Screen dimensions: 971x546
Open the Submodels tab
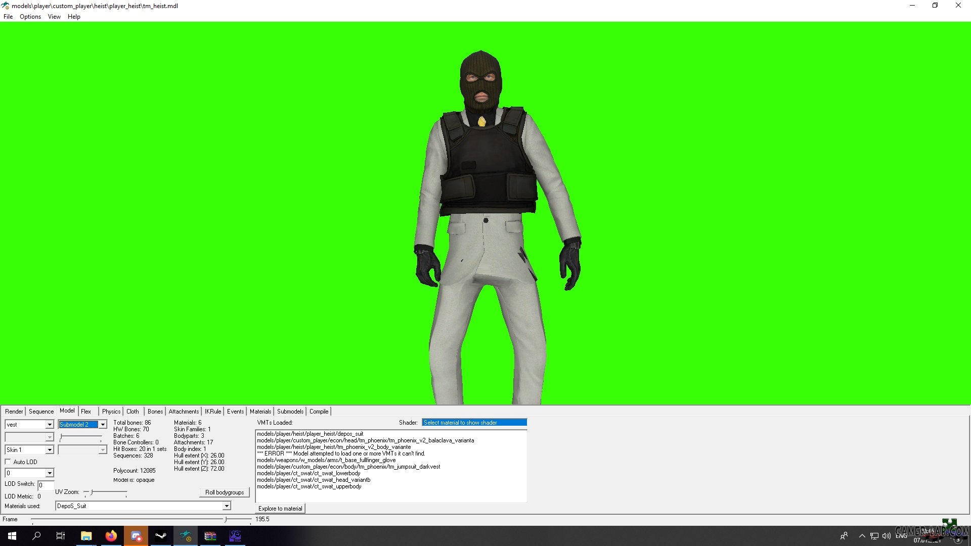coord(290,412)
